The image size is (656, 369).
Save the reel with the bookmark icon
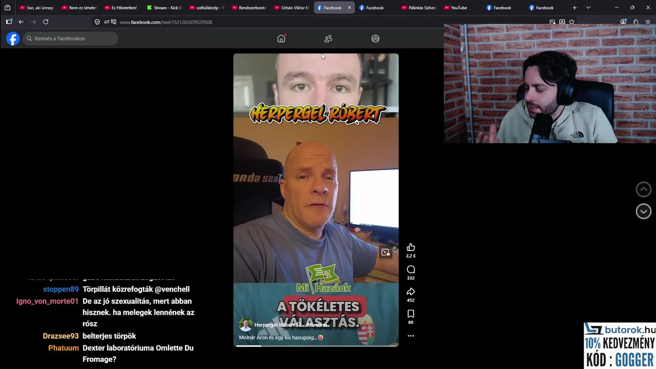[411, 314]
